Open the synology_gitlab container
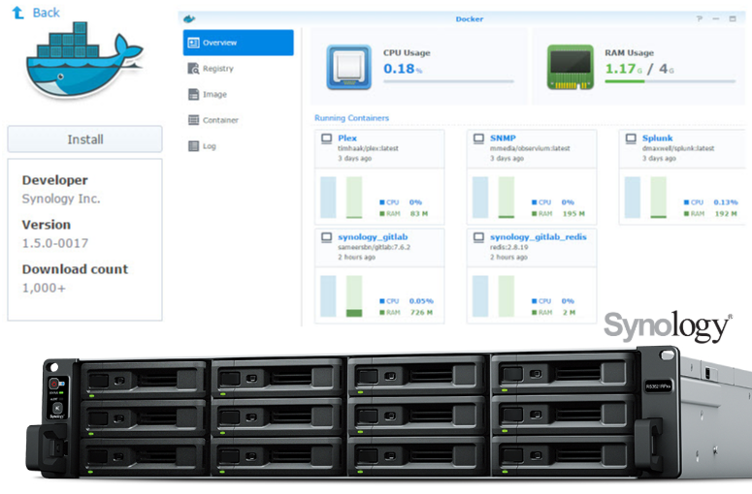The height and width of the screenshot is (494, 752). click(x=373, y=237)
